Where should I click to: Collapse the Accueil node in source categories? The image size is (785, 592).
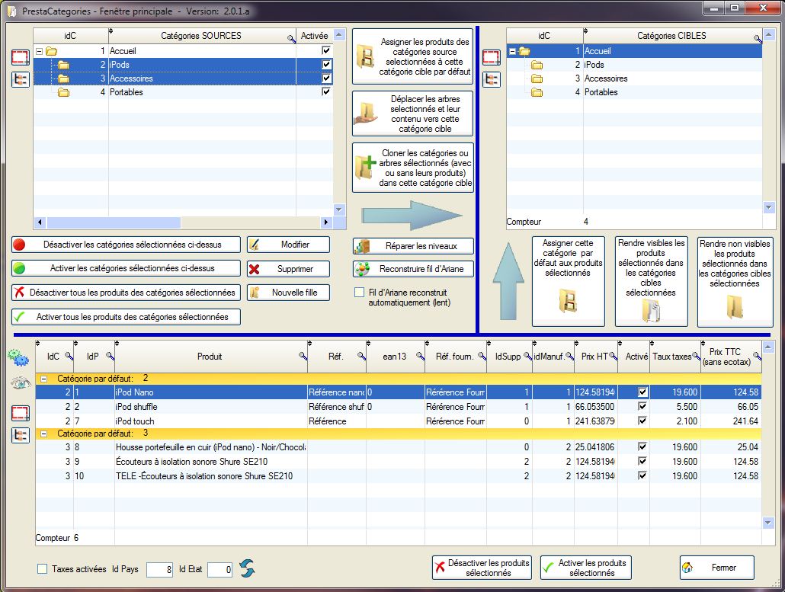tap(40, 51)
